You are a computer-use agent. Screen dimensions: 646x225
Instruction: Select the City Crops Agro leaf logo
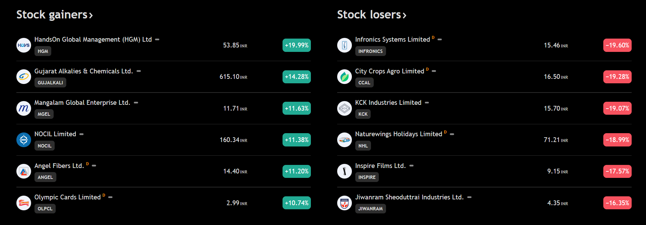click(x=344, y=76)
